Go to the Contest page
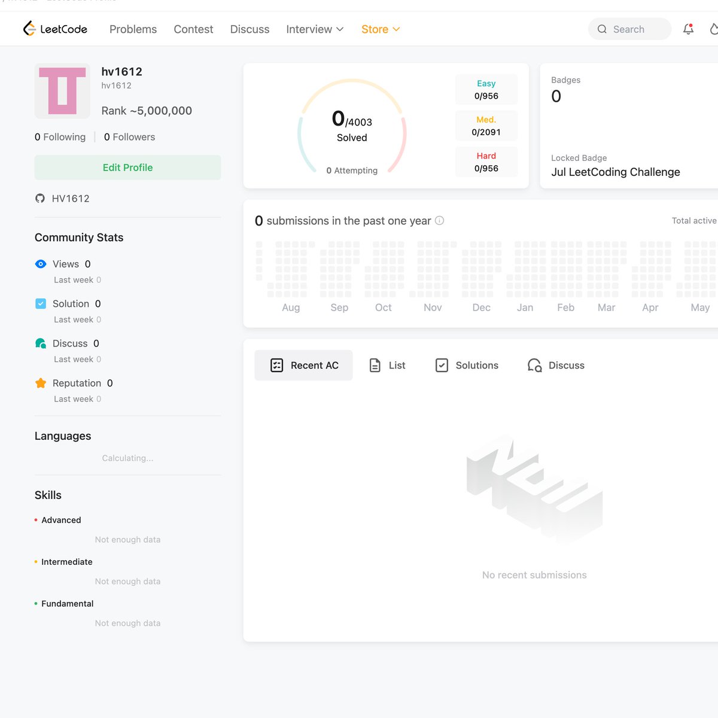718x718 pixels. (193, 29)
